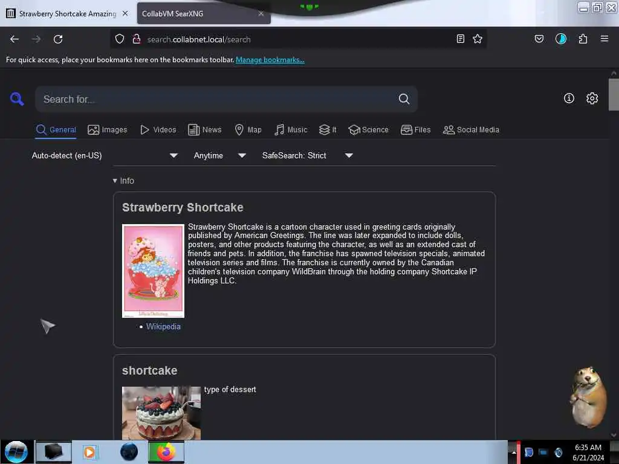This screenshot has width=619, height=464.
Task: Click the page vertical scrollbar thumb
Action: point(614,95)
